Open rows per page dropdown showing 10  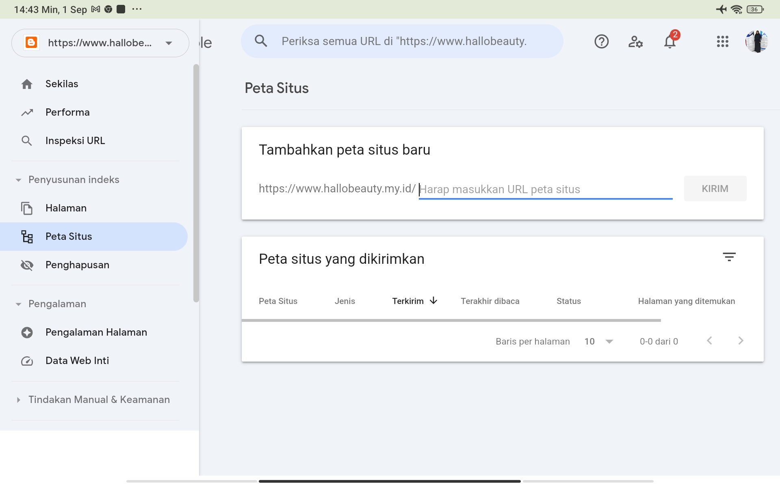click(x=599, y=341)
